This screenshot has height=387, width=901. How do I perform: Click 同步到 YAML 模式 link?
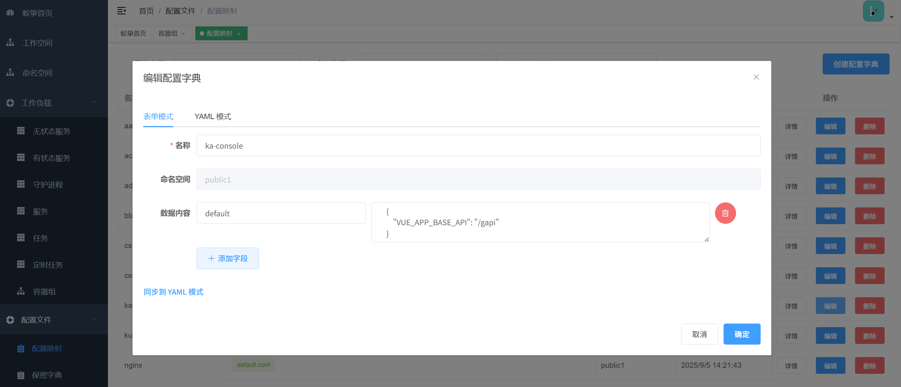173,292
